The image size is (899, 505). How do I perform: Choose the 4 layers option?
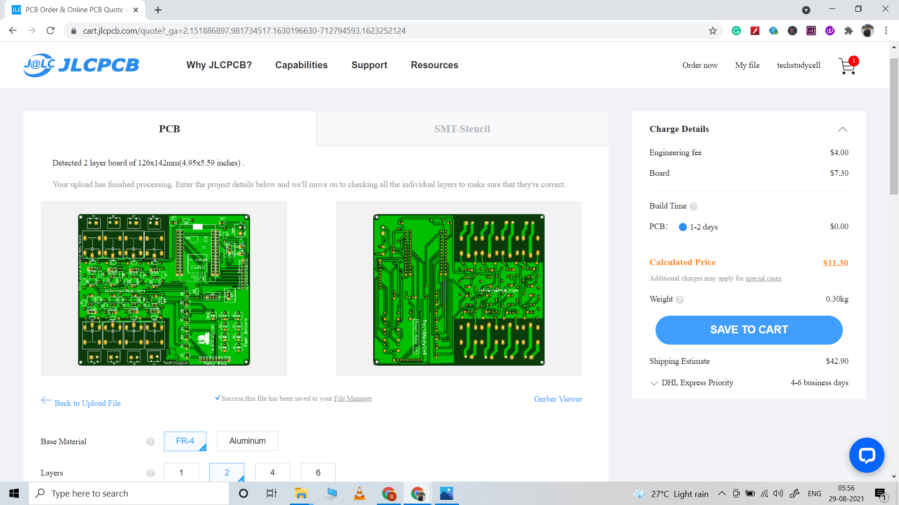click(272, 473)
